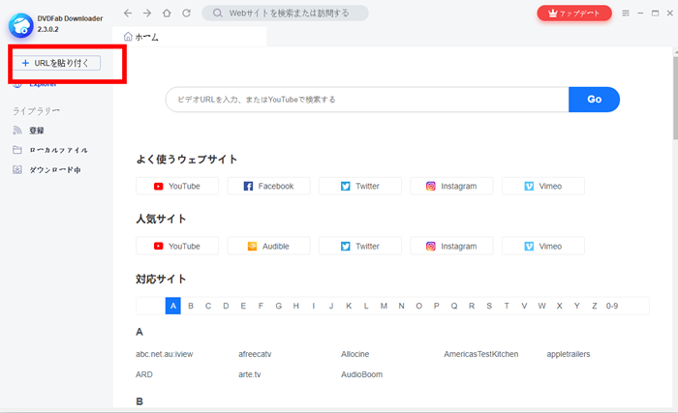The height and width of the screenshot is (413, 678).
Task: Select the letter C index tab
Action: point(208,306)
